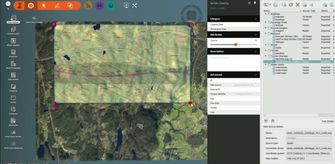The width and height of the screenshot is (335, 164).
Task: Open Proposals tool
Action: (13, 88)
